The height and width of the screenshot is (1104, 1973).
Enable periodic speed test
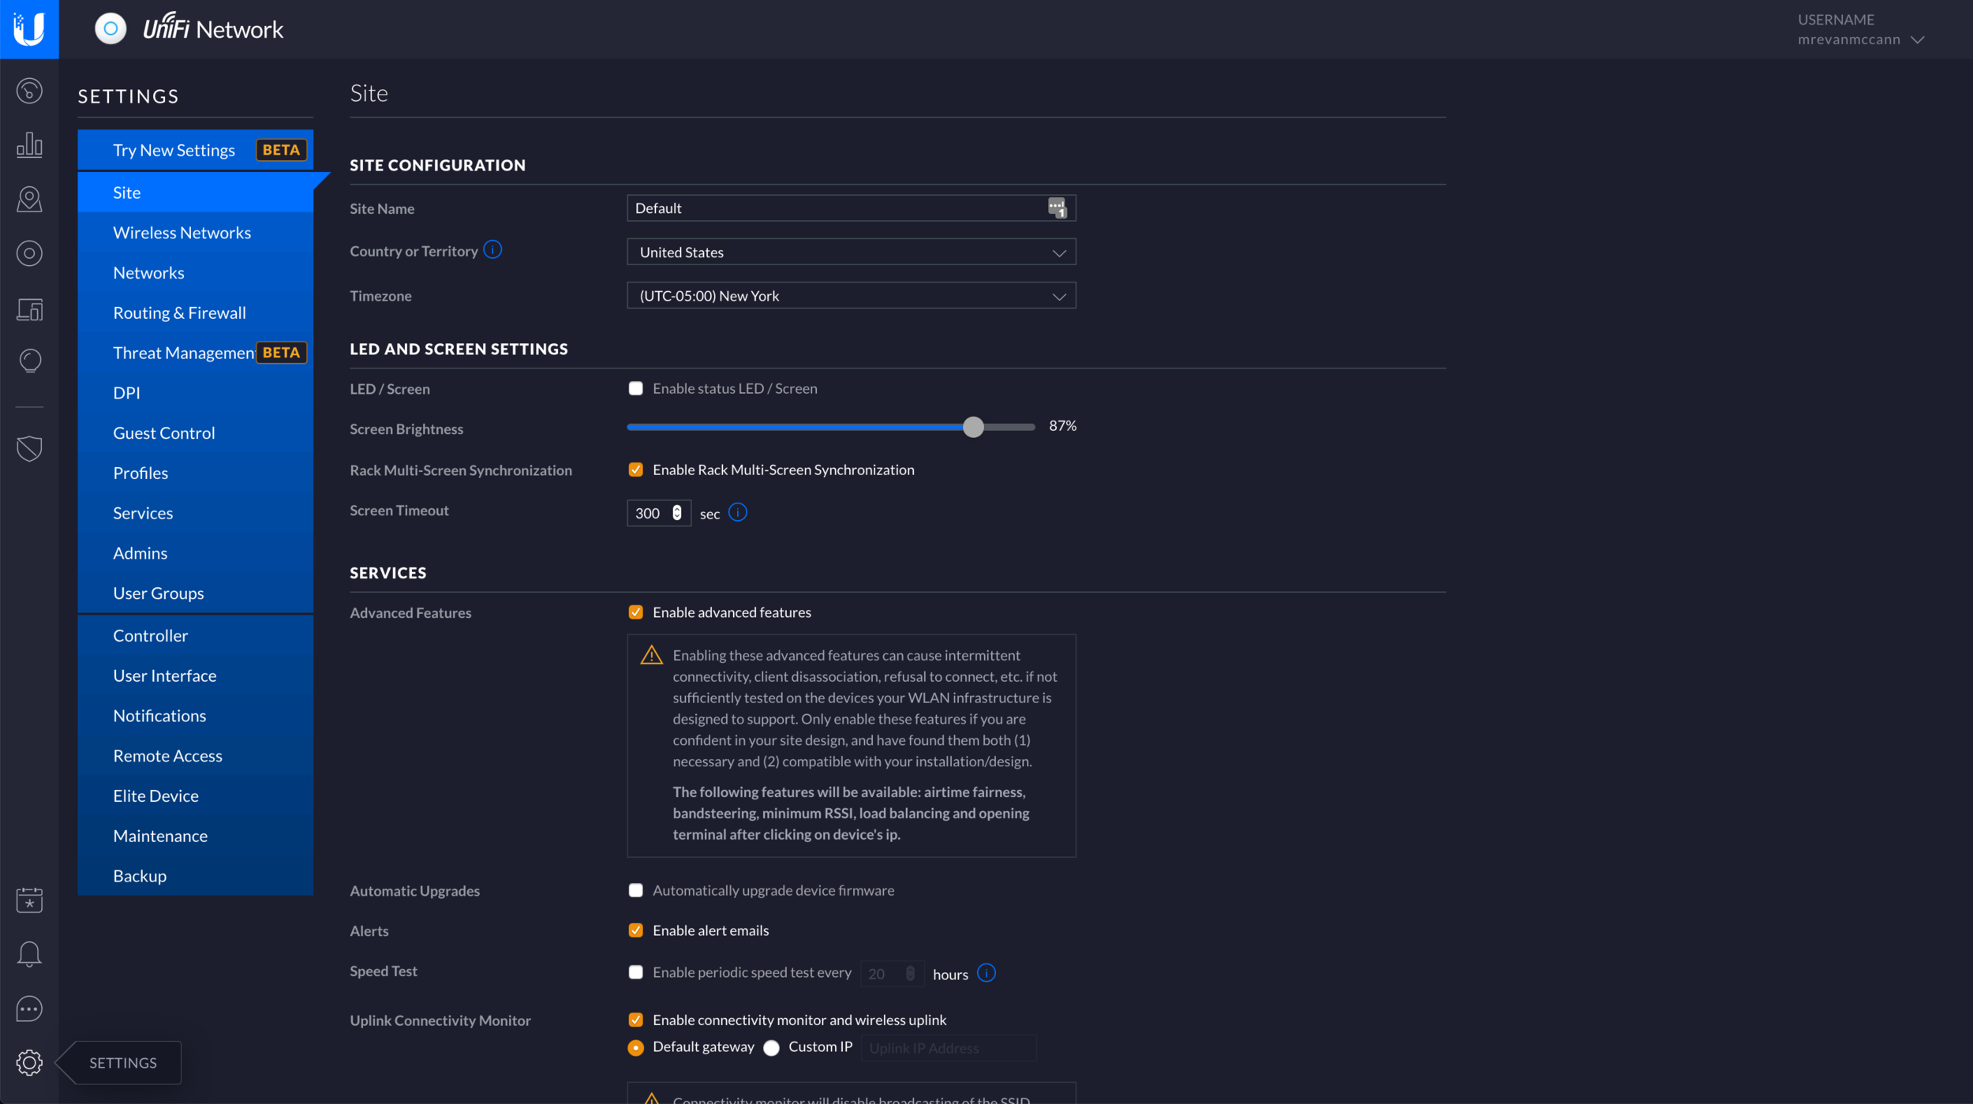click(635, 972)
